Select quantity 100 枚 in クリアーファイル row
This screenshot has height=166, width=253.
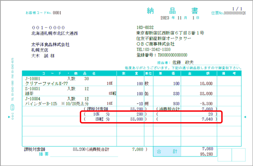pos(143,84)
